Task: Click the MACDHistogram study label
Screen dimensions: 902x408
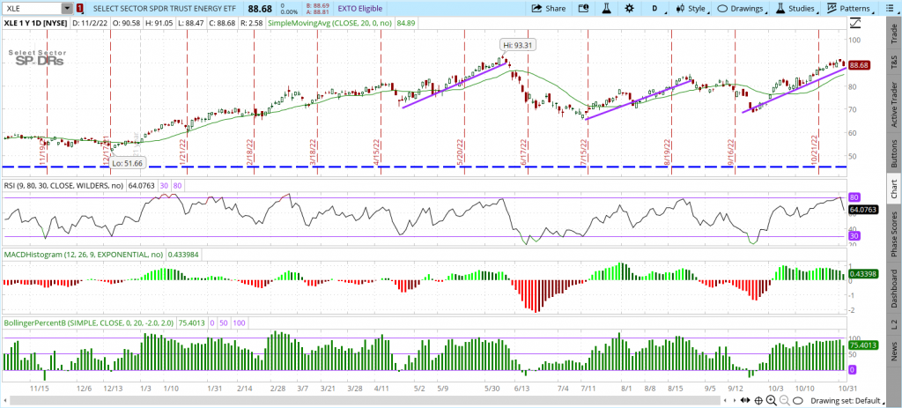Action: coord(84,254)
